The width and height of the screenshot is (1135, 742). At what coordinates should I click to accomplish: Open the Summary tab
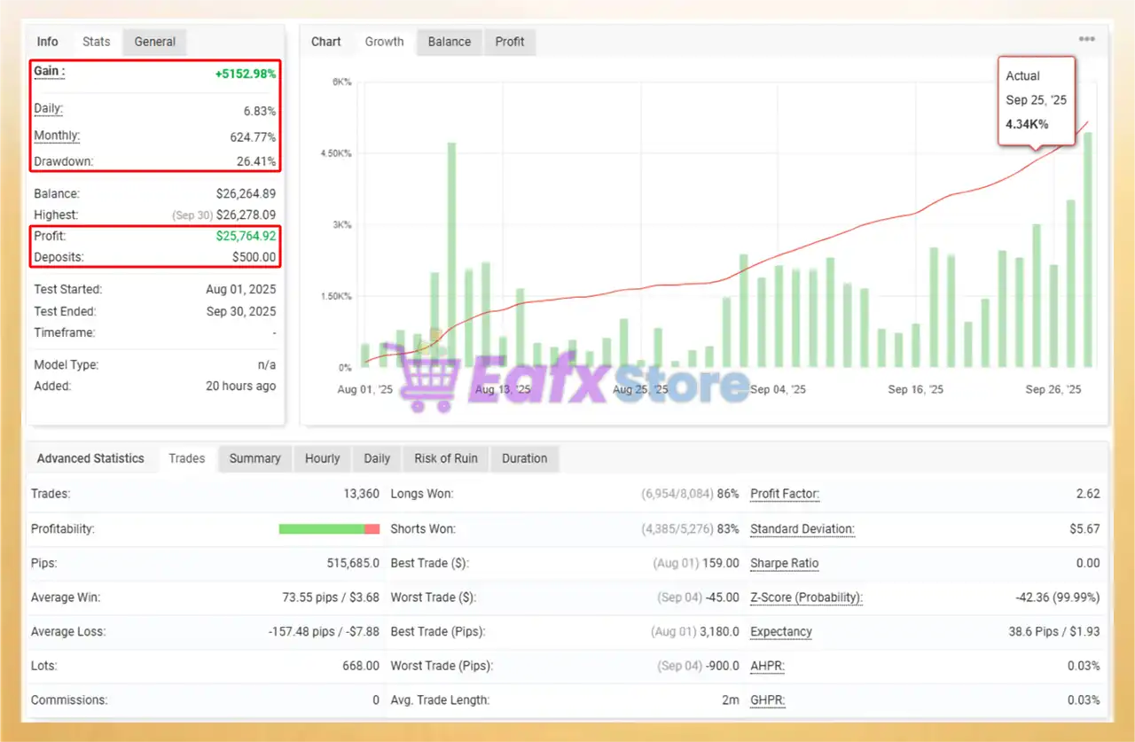click(254, 458)
